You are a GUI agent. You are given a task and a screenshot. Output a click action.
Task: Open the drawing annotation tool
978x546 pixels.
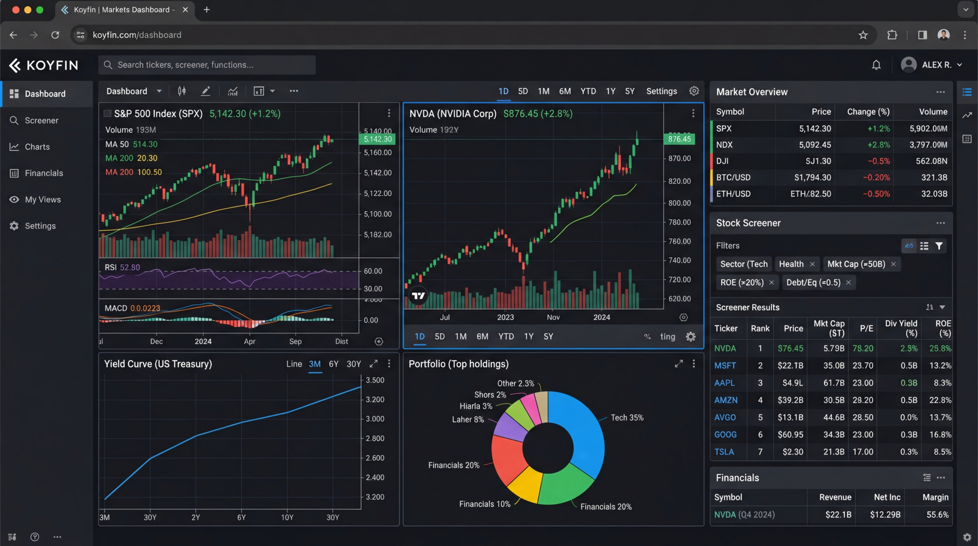(x=205, y=91)
